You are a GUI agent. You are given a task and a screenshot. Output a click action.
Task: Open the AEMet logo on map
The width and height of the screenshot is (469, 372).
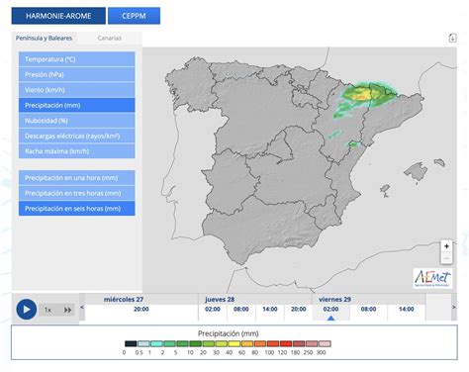tap(432, 278)
